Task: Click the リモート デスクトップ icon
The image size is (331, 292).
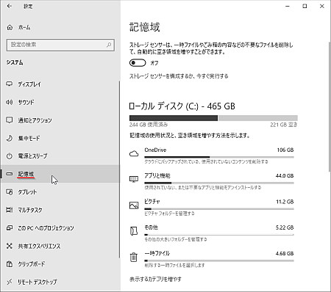Action: point(10,282)
